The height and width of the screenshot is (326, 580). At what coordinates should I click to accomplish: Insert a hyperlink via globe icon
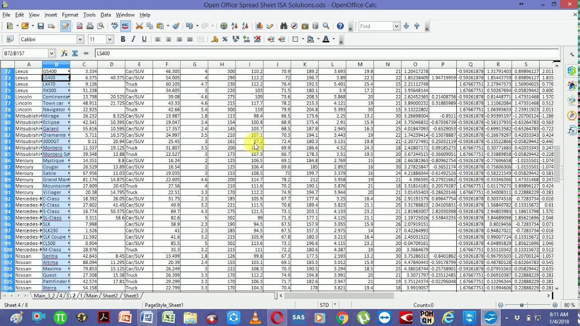point(224,26)
